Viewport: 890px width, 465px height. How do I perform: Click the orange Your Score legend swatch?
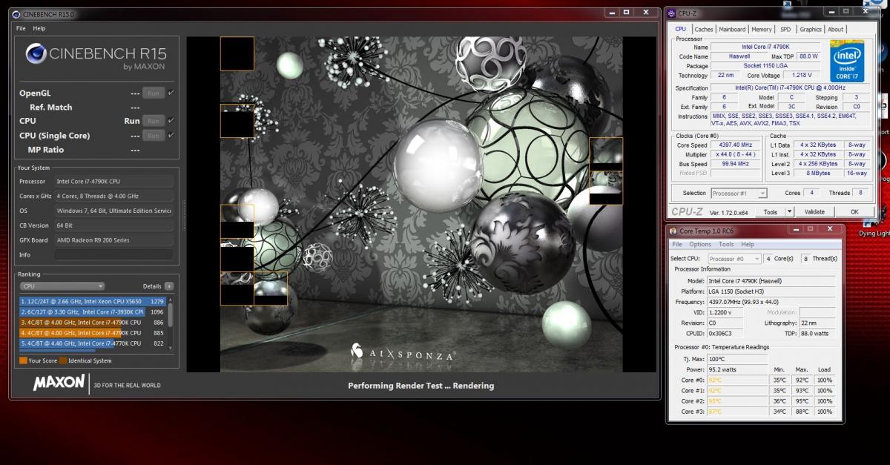[x=23, y=361]
